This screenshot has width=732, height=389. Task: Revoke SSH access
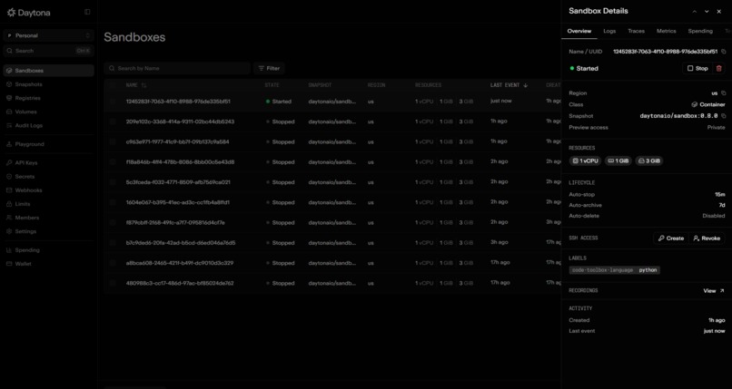[x=707, y=238]
